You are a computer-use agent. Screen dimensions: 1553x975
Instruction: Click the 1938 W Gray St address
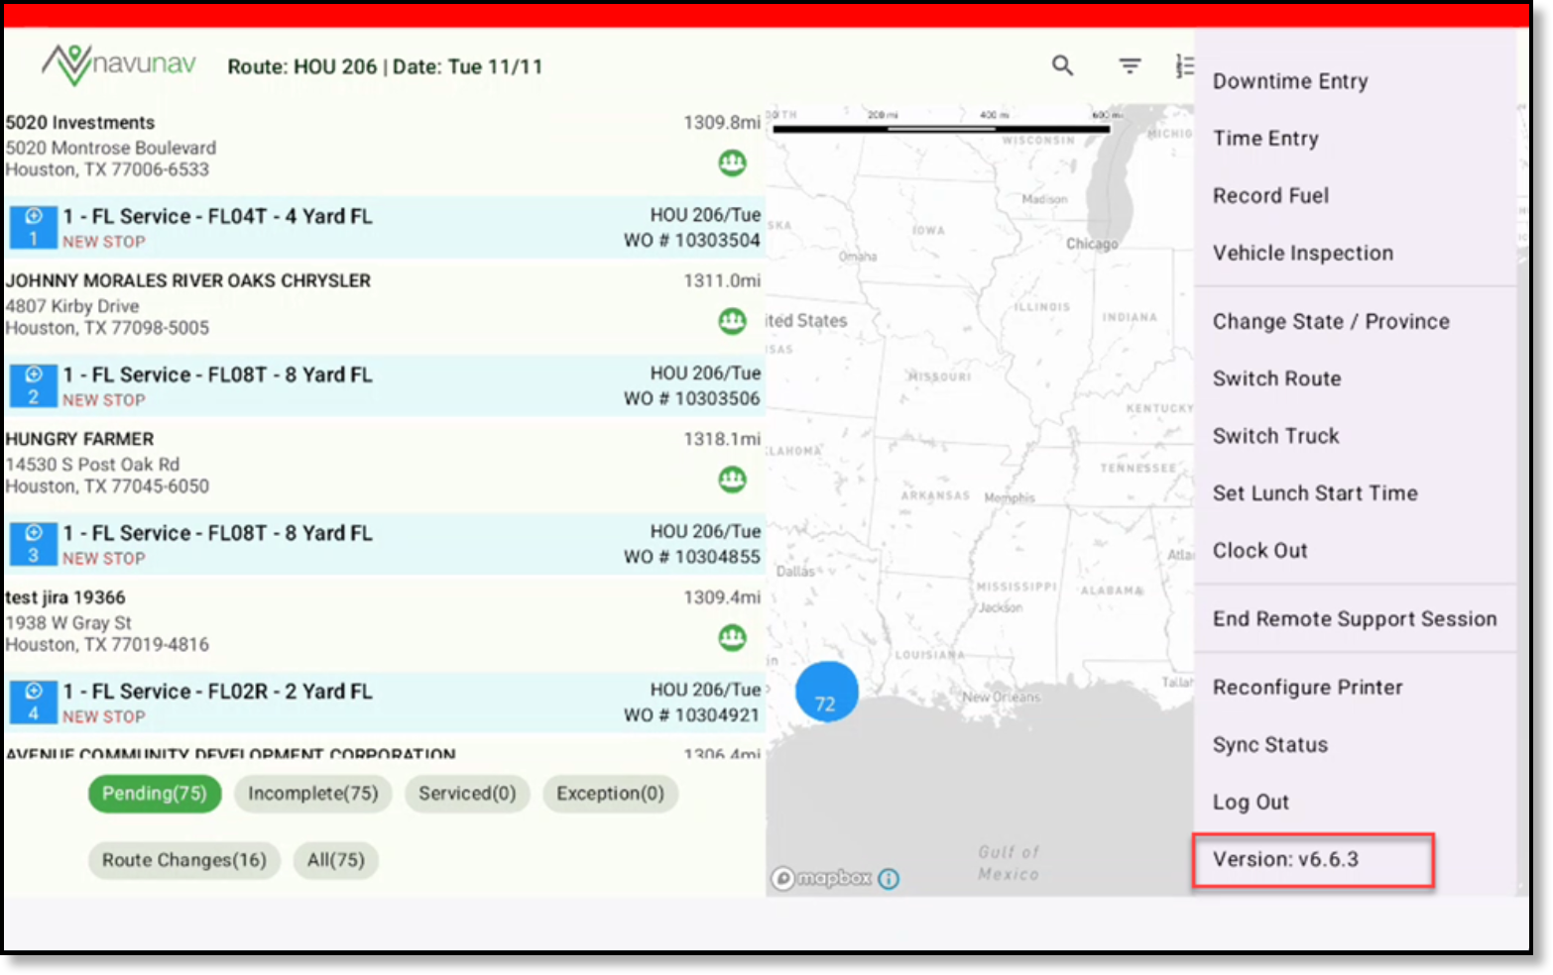point(68,623)
